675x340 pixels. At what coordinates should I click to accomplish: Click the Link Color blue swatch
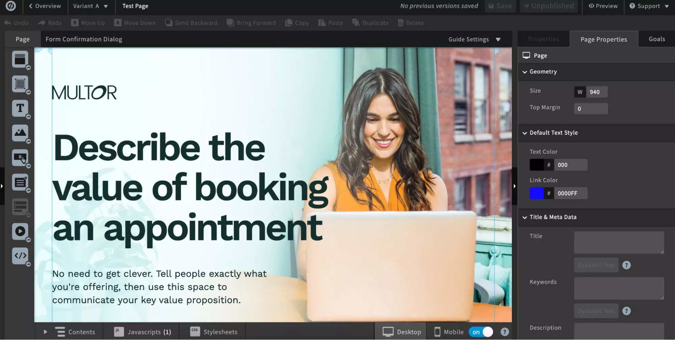click(537, 193)
